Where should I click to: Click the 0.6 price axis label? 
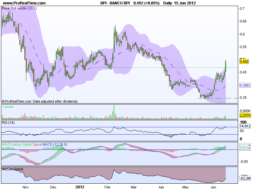[x=242, y=34]
